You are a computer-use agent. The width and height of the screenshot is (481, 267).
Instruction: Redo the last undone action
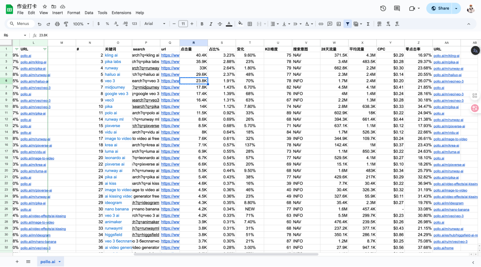pos(48,24)
